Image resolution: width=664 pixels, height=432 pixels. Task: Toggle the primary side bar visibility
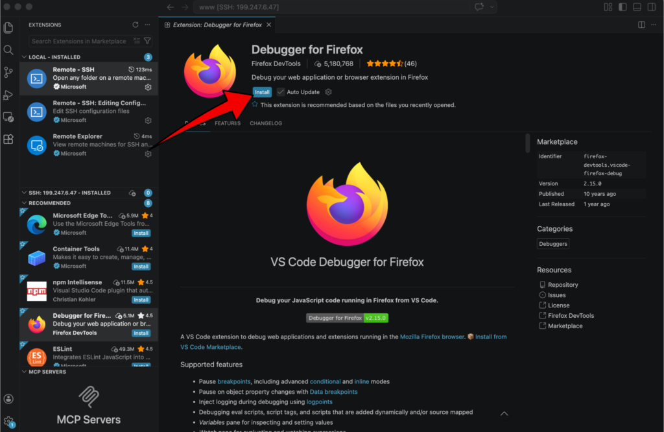coord(622,7)
